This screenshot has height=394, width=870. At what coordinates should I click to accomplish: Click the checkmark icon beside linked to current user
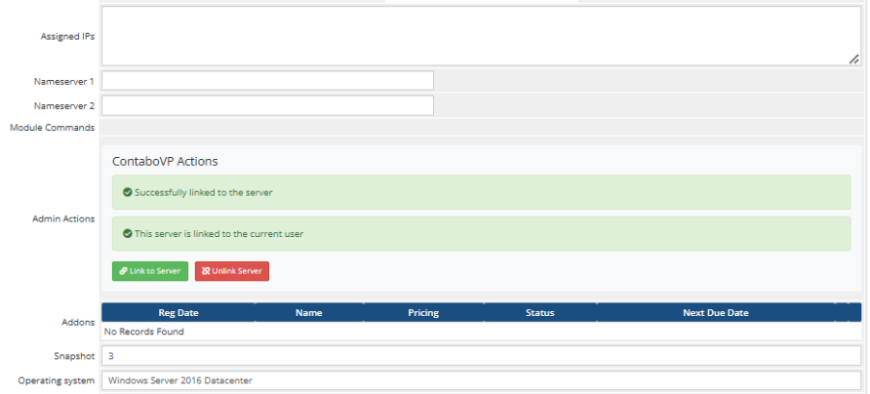(128, 234)
